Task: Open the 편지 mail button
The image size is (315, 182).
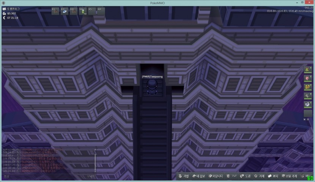Action: (x=273, y=176)
